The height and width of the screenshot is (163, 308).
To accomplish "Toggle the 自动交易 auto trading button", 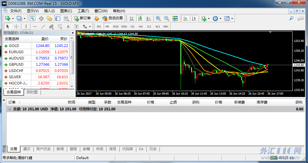I will tap(113, 18).
